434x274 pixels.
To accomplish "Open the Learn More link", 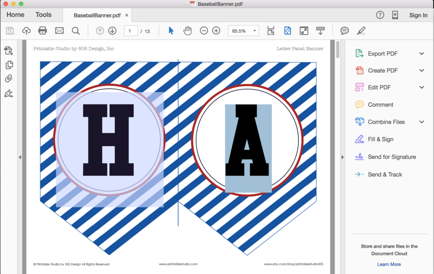I will pos(389,264).
